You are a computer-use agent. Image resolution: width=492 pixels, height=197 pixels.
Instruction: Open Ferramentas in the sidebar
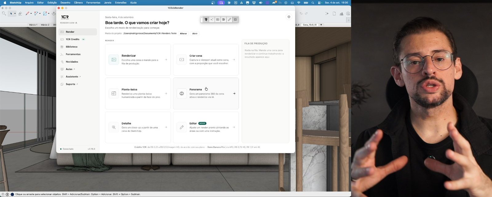pos(77,54)
